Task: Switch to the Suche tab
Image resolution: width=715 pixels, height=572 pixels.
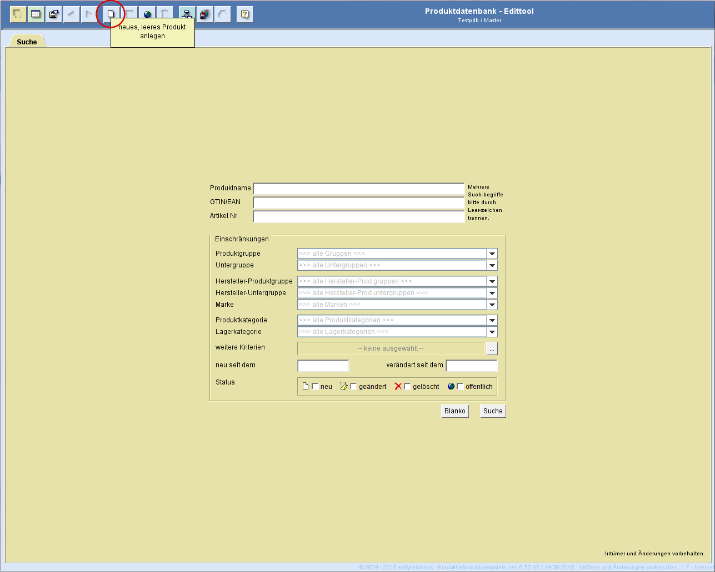Action: [x=27, y=42]
